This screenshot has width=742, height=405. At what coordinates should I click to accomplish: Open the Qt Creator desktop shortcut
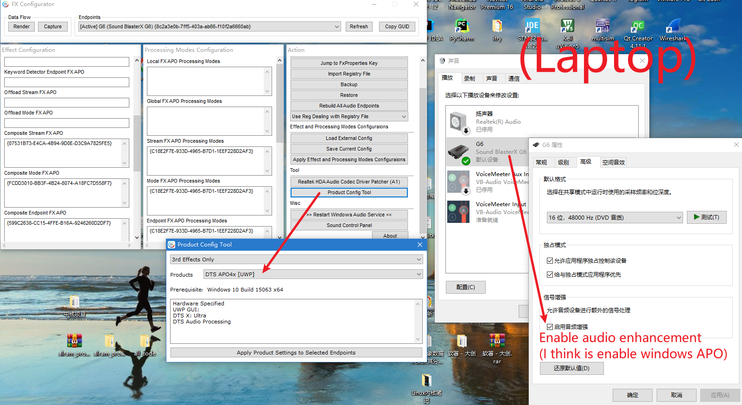[638, 26]
